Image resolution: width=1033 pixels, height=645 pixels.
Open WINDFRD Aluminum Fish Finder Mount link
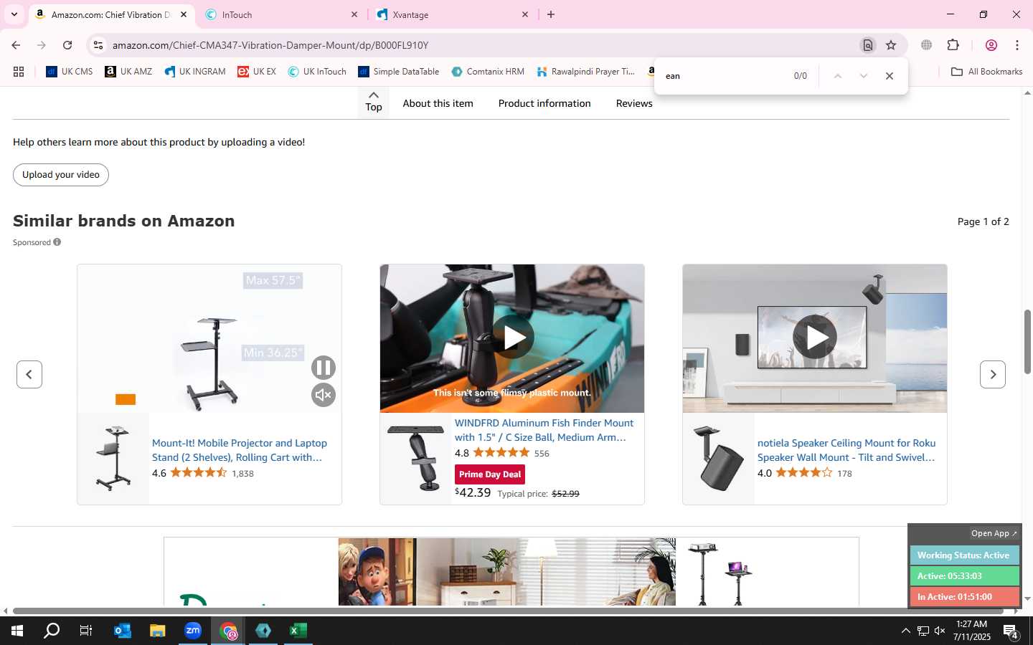(x=544, y=430)
